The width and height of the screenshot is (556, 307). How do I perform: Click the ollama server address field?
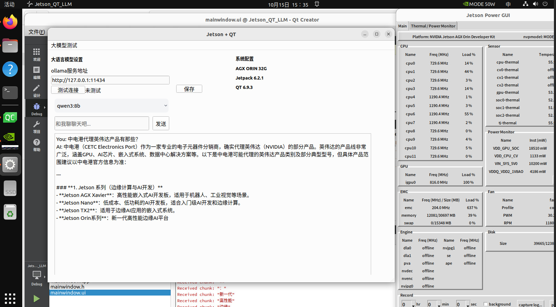click(x=110, y=80)
